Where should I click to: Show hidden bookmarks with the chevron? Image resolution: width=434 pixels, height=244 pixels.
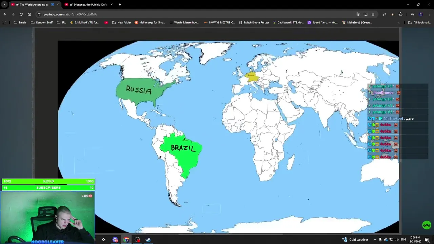(x=399, y=23)
